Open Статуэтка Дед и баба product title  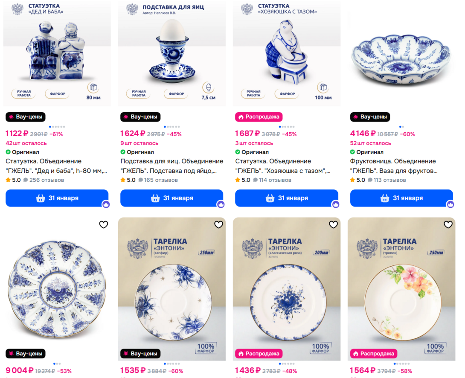[56, 166]
